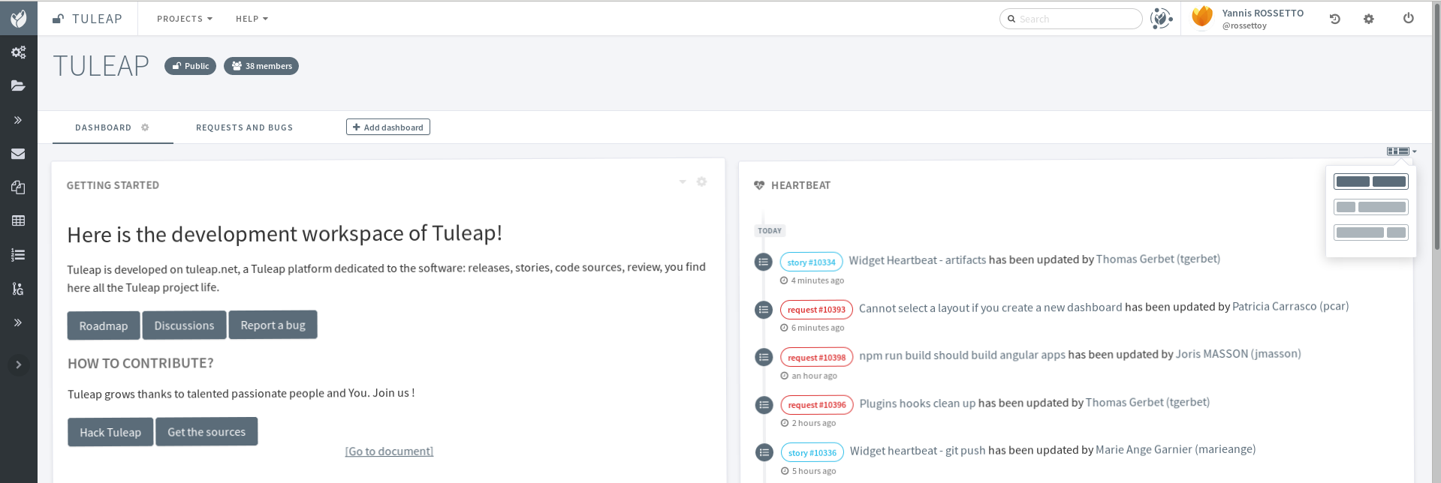Click the Roadmap button
The height and width of the screenshot is (483, 1441).
[104, 325]
